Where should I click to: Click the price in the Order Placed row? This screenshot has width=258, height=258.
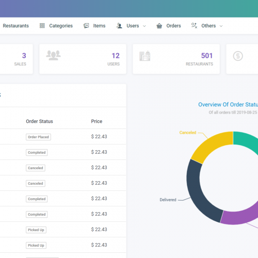(x=99, y=137)
